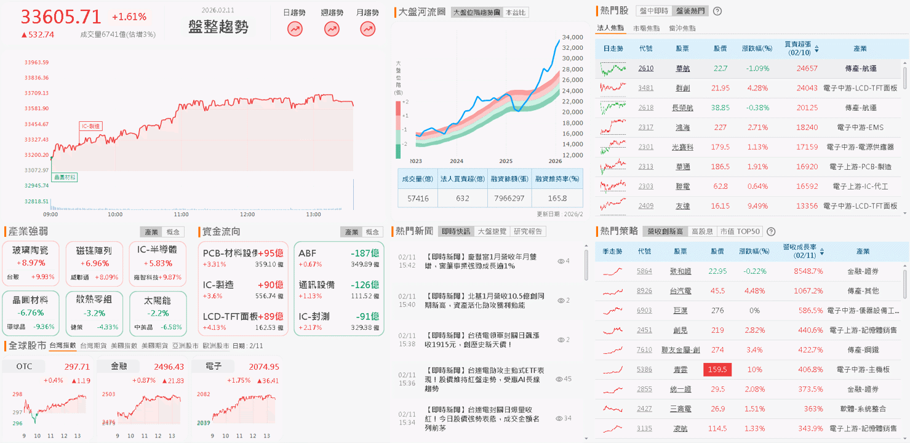The image size is (910, 443).
Task: Click the 熱門新聞 list scrollbar
Action: pos(586,265)
